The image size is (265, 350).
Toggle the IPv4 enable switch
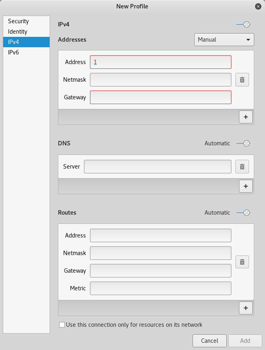pos(243,25)
